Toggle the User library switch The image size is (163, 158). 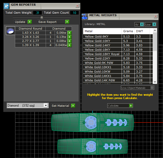coord(150,24)
